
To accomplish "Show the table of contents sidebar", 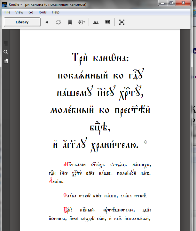I will (x=6, y=43).
